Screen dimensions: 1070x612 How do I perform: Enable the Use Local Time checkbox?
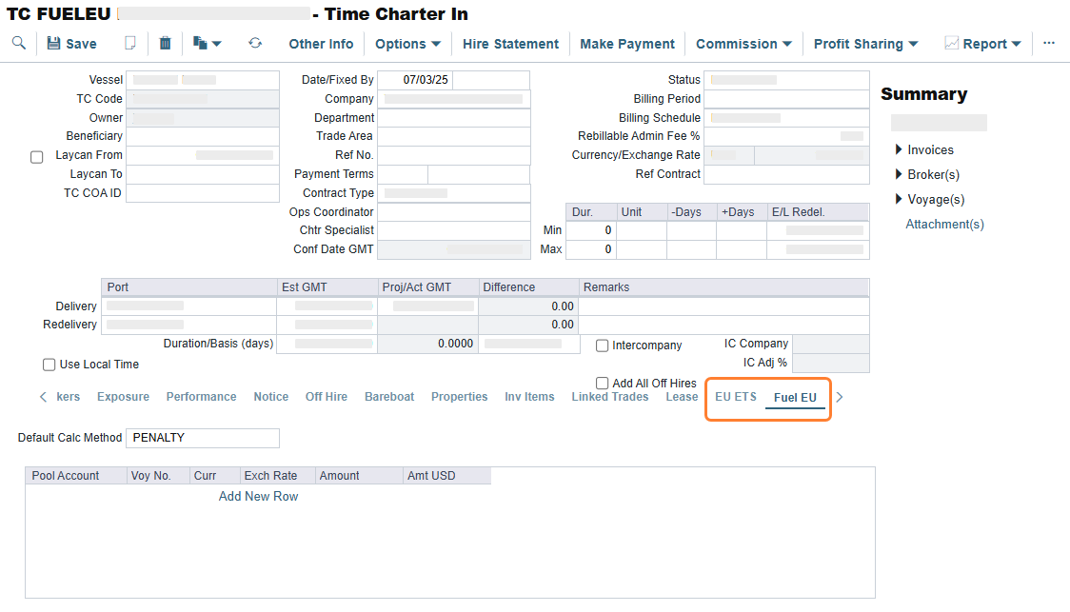coord(50,365)
